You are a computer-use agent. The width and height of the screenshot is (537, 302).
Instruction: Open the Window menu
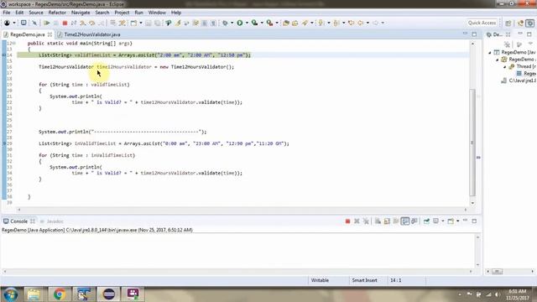point(157,13)
